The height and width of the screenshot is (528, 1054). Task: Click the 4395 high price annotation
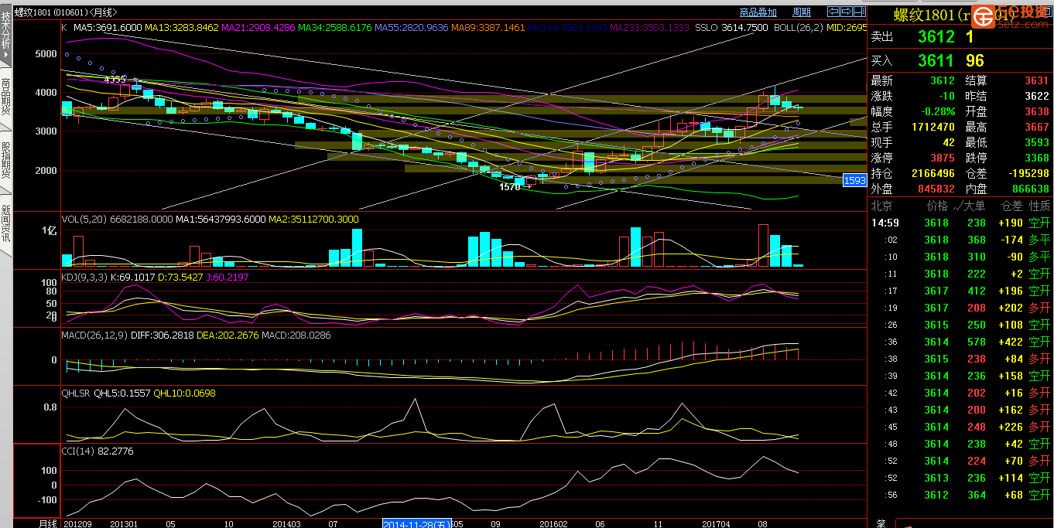[x=115, y=79]
